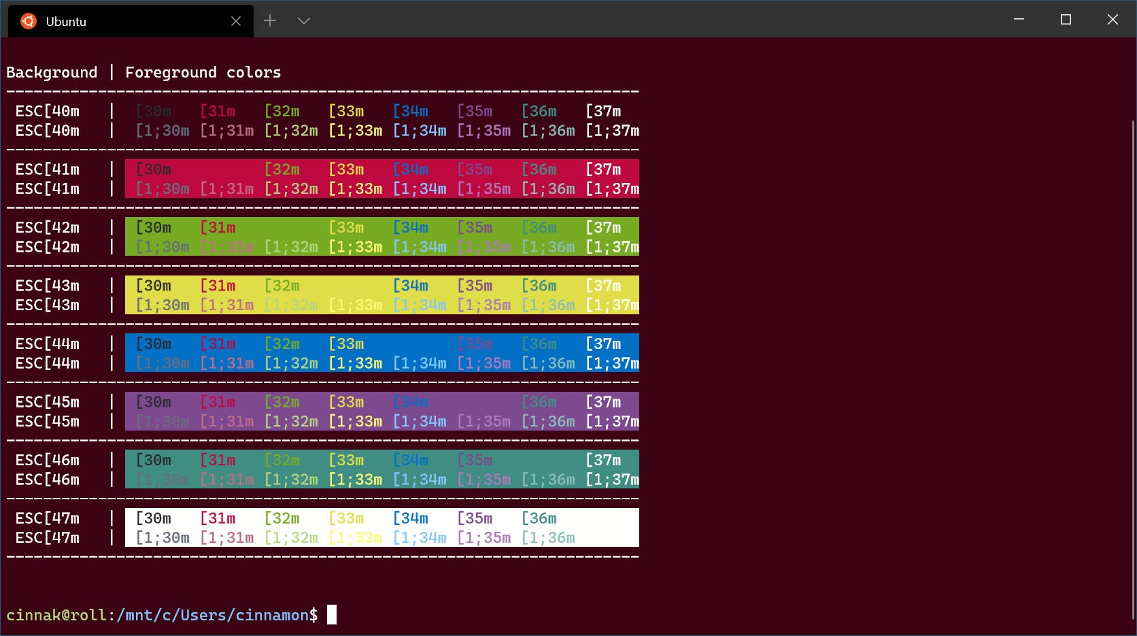The width and height of the screenshot is (1137, 636).
Task: Open the tab dropdown chevron menu
Action: pyautogui.click(x=303, y=20)
